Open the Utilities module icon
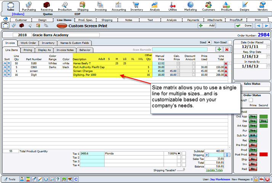Screen dimensions: 272x183 point(173,6)
